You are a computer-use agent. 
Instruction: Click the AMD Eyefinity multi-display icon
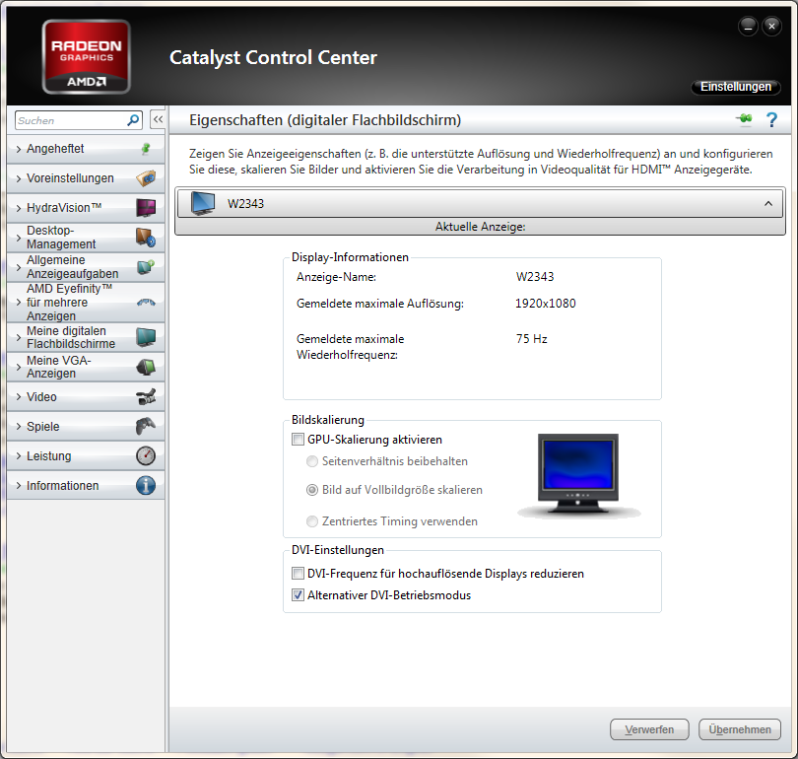[146, 303]
